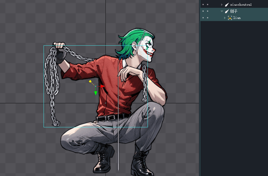Click the image attachment icon for lian
Image resolution: width=268 pixels, height=176 pixels.
point(230,18)
